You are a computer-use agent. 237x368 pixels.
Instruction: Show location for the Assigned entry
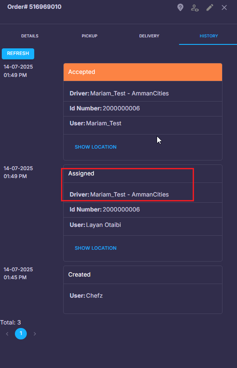tap(96, 248)
